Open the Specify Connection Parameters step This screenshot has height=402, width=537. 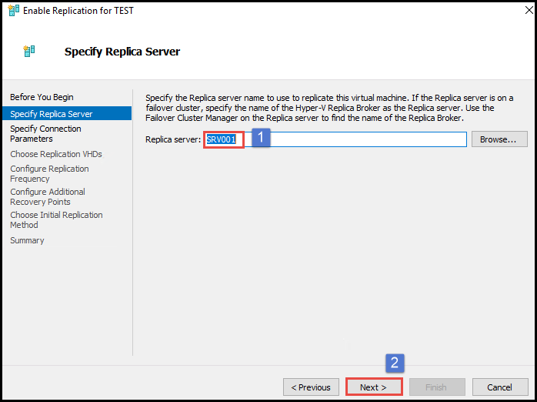(45, 134)
